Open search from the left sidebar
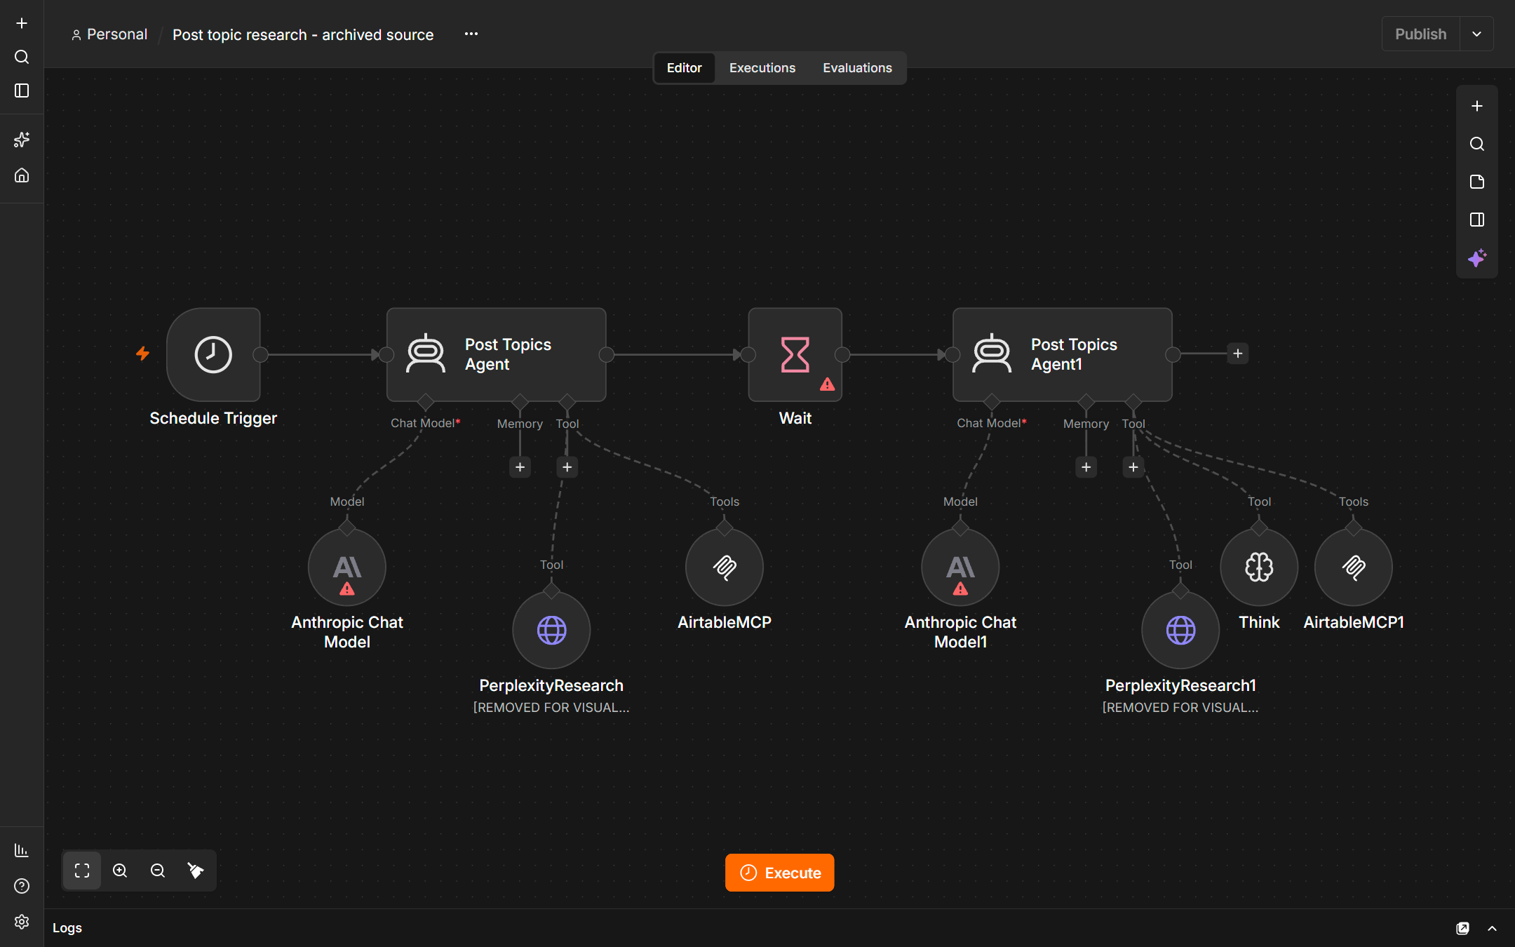Image resolution: width=1515 pixels, height=947 pixels. tap(22, 57)
